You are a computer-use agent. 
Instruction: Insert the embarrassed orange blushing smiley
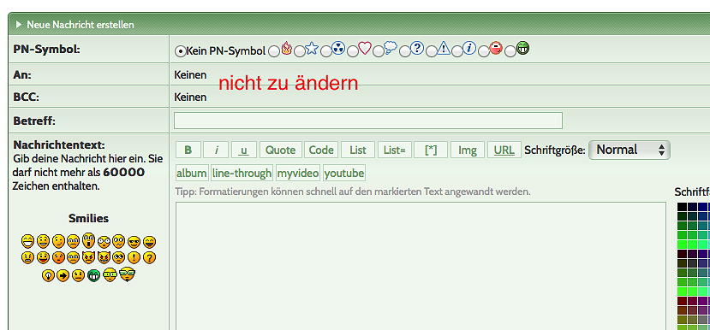[58, 257]
